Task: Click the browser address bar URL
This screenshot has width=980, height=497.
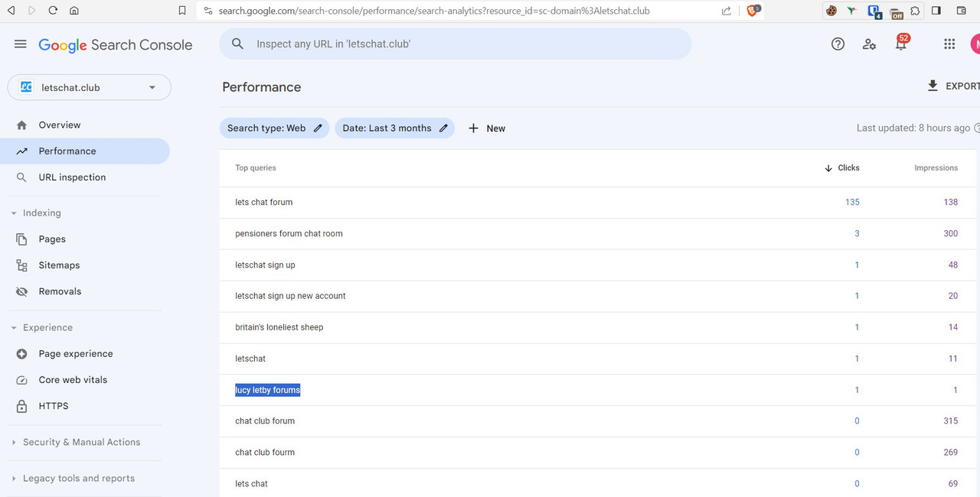Action: (433, 11)
